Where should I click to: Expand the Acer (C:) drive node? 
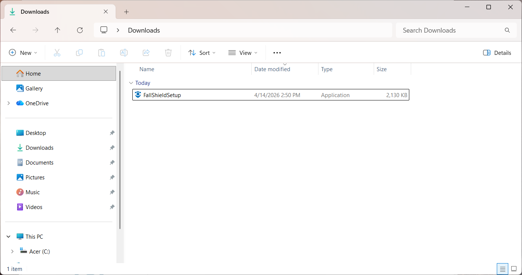(x=12, y=251)
